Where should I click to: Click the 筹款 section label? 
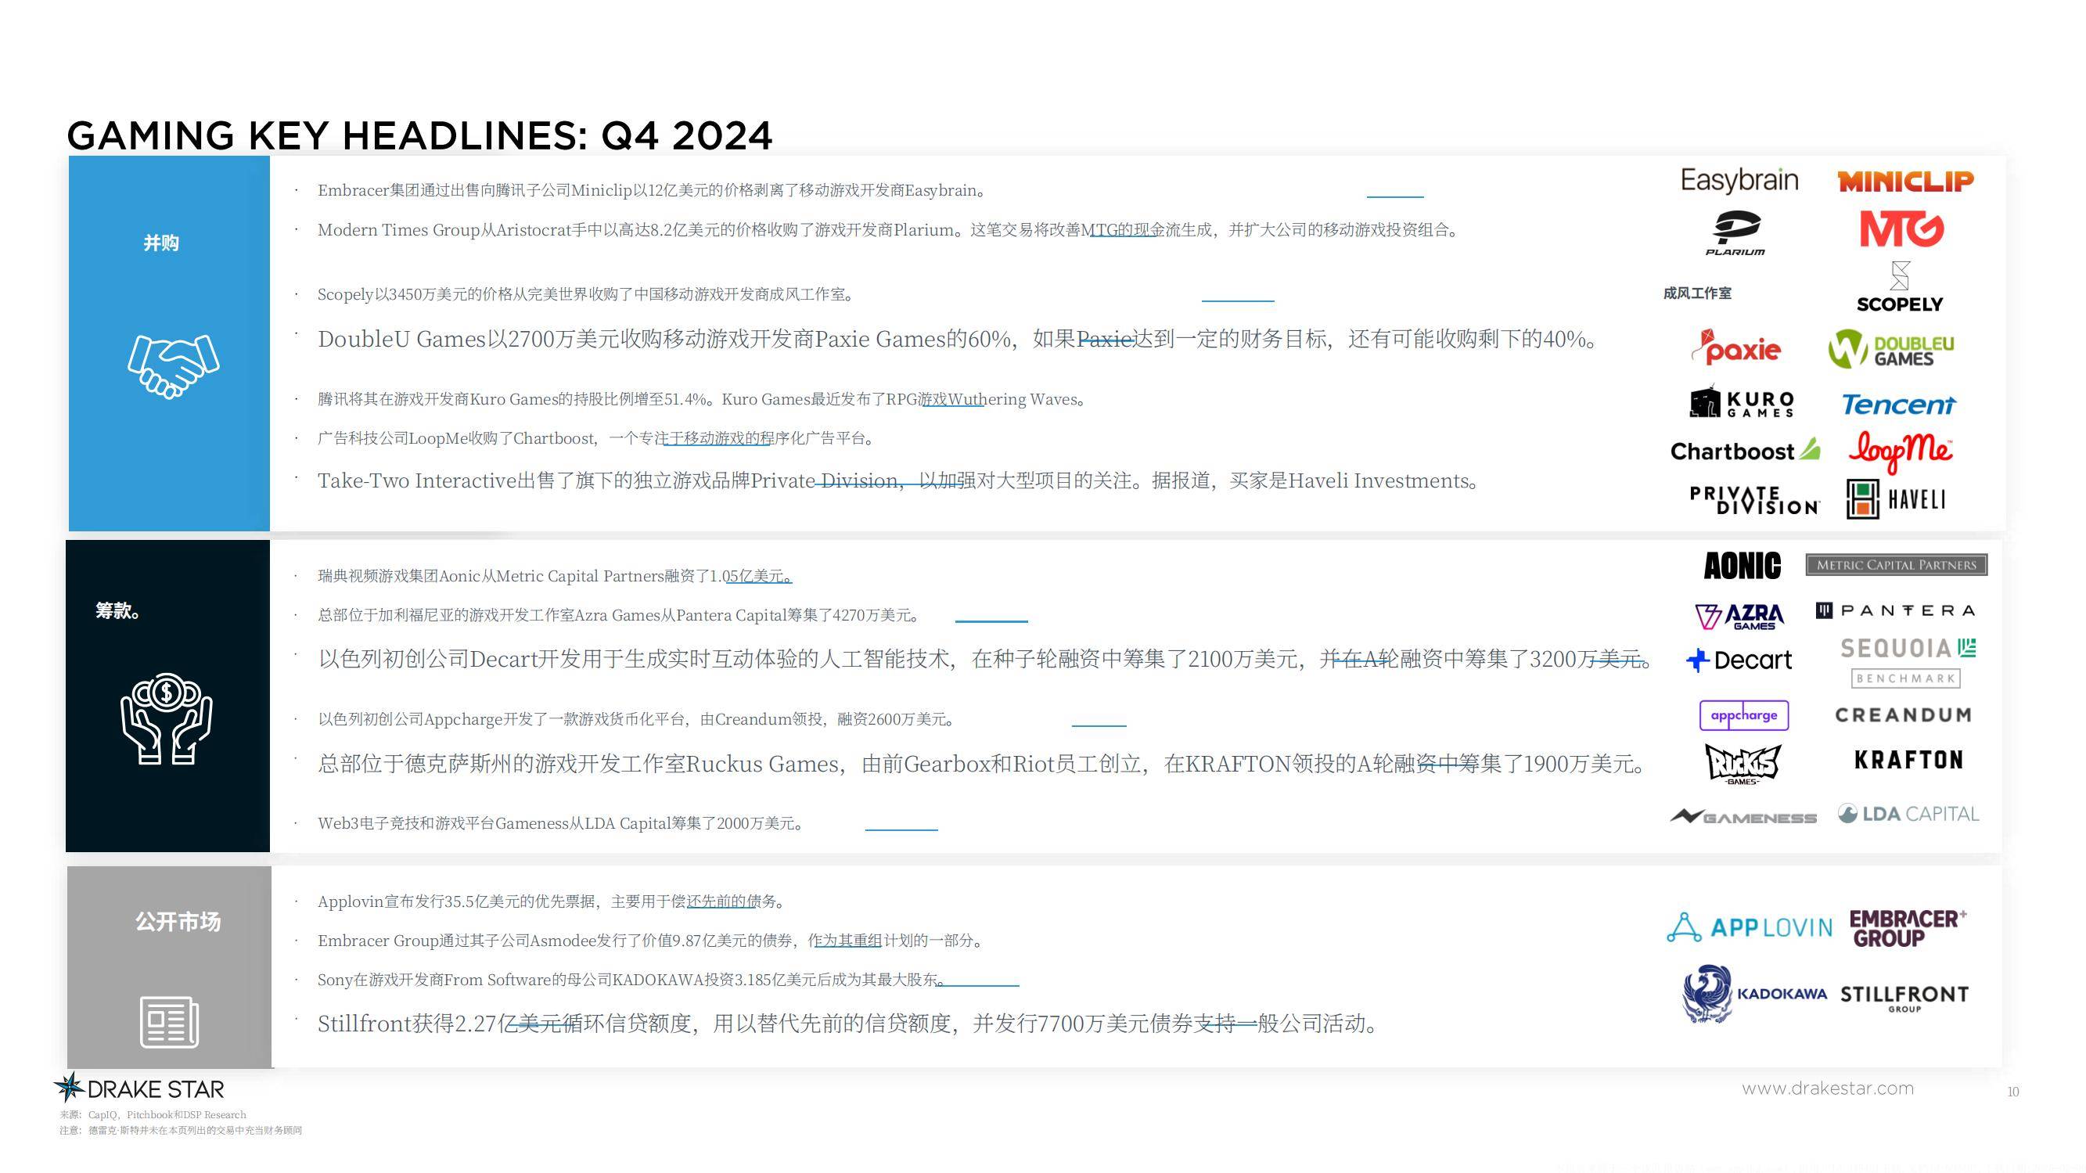point(118,611)
